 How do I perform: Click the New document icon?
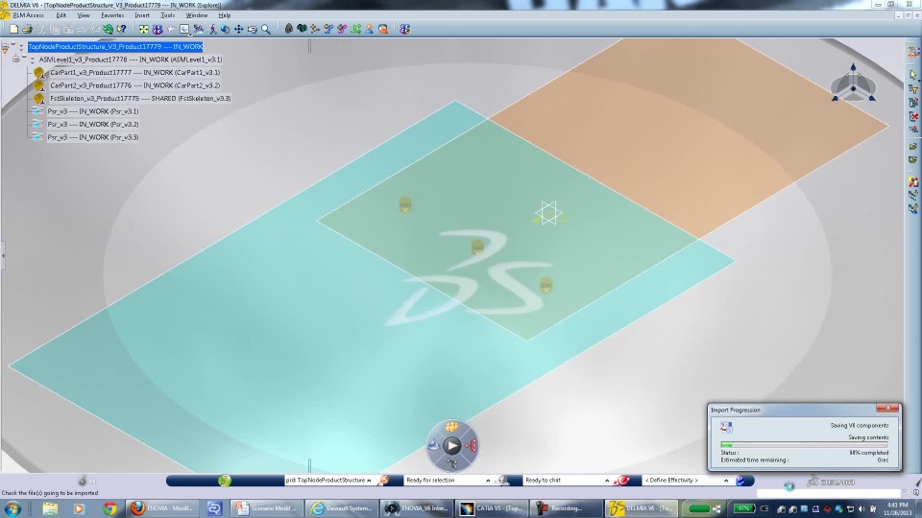(x=13, y=29)
